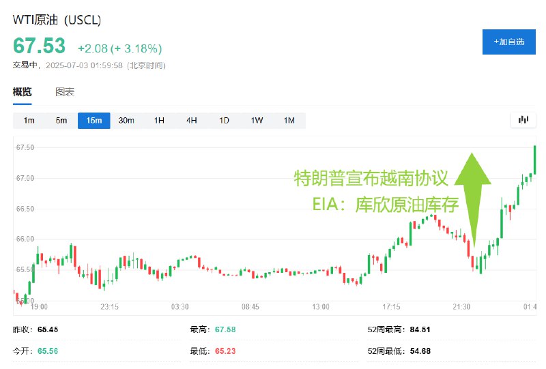
Task: Click the current price 67.53
Action: [39, 46]
